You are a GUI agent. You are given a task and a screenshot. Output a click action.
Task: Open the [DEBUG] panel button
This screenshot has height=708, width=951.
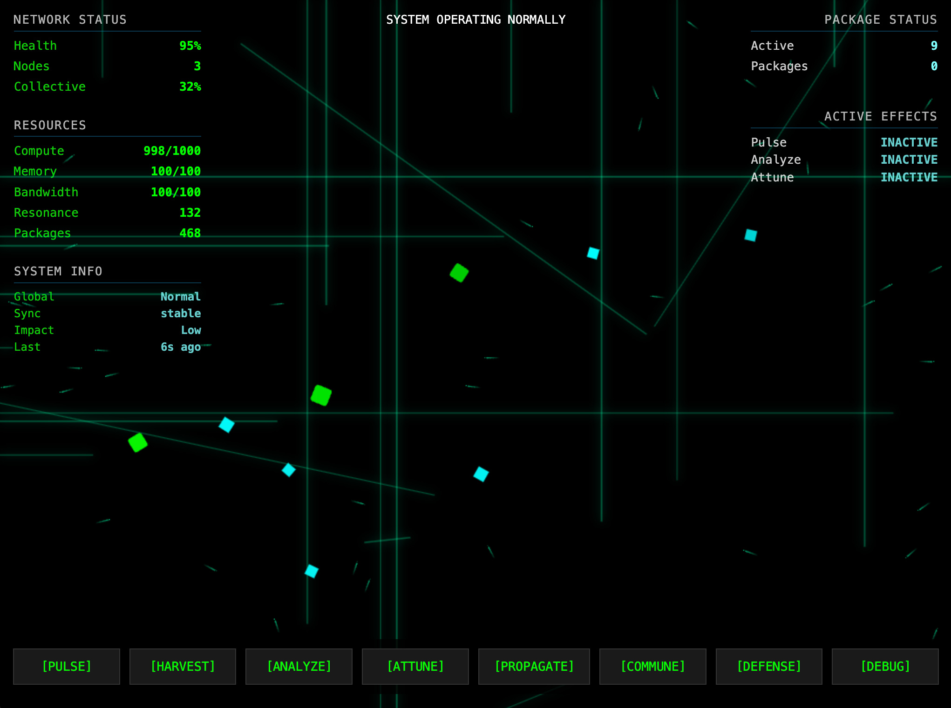coord(885,666)
